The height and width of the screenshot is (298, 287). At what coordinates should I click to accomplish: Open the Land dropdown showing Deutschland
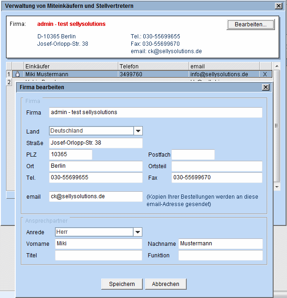coord(138,131)
